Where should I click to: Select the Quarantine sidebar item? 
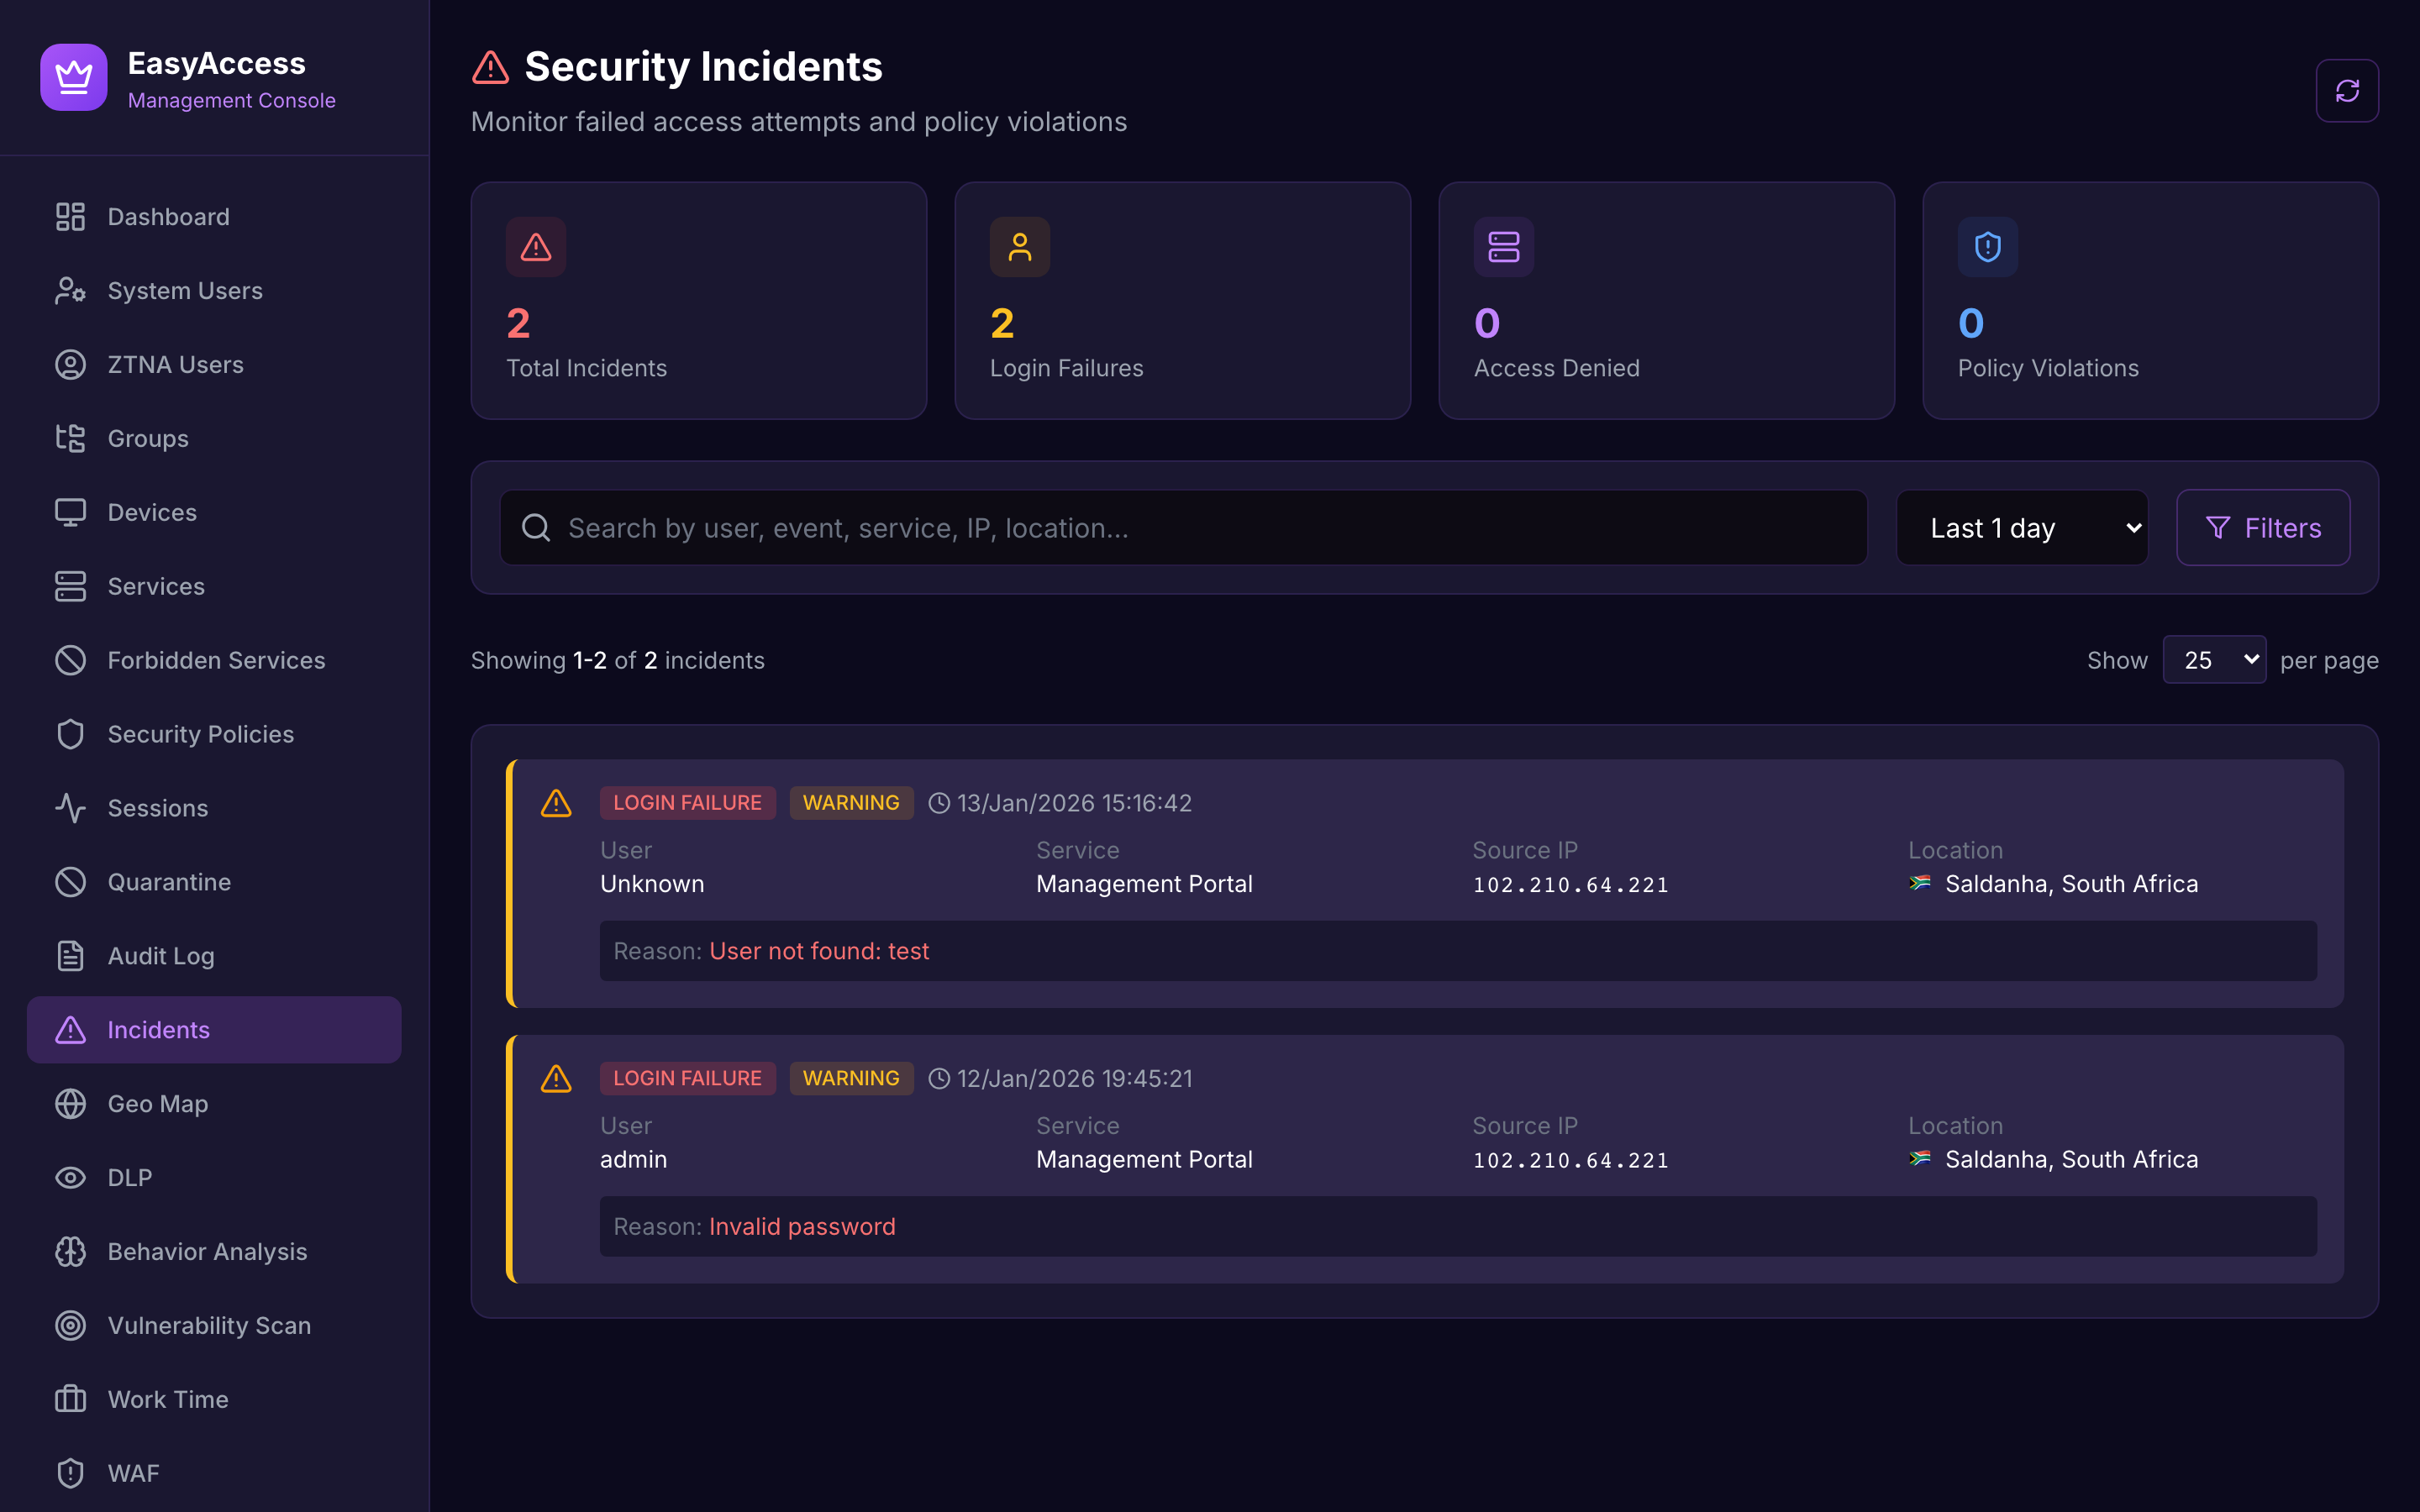(168, 881)
